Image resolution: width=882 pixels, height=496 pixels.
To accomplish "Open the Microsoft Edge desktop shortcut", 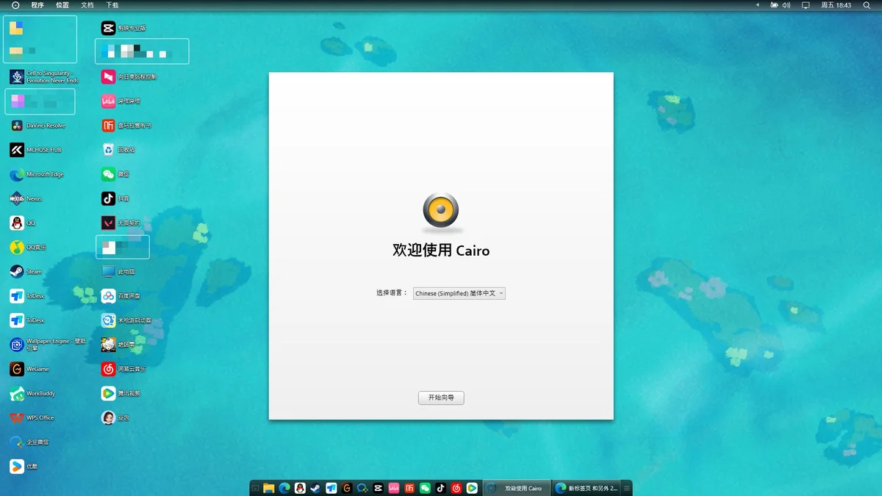I will [x=37, y=174].
